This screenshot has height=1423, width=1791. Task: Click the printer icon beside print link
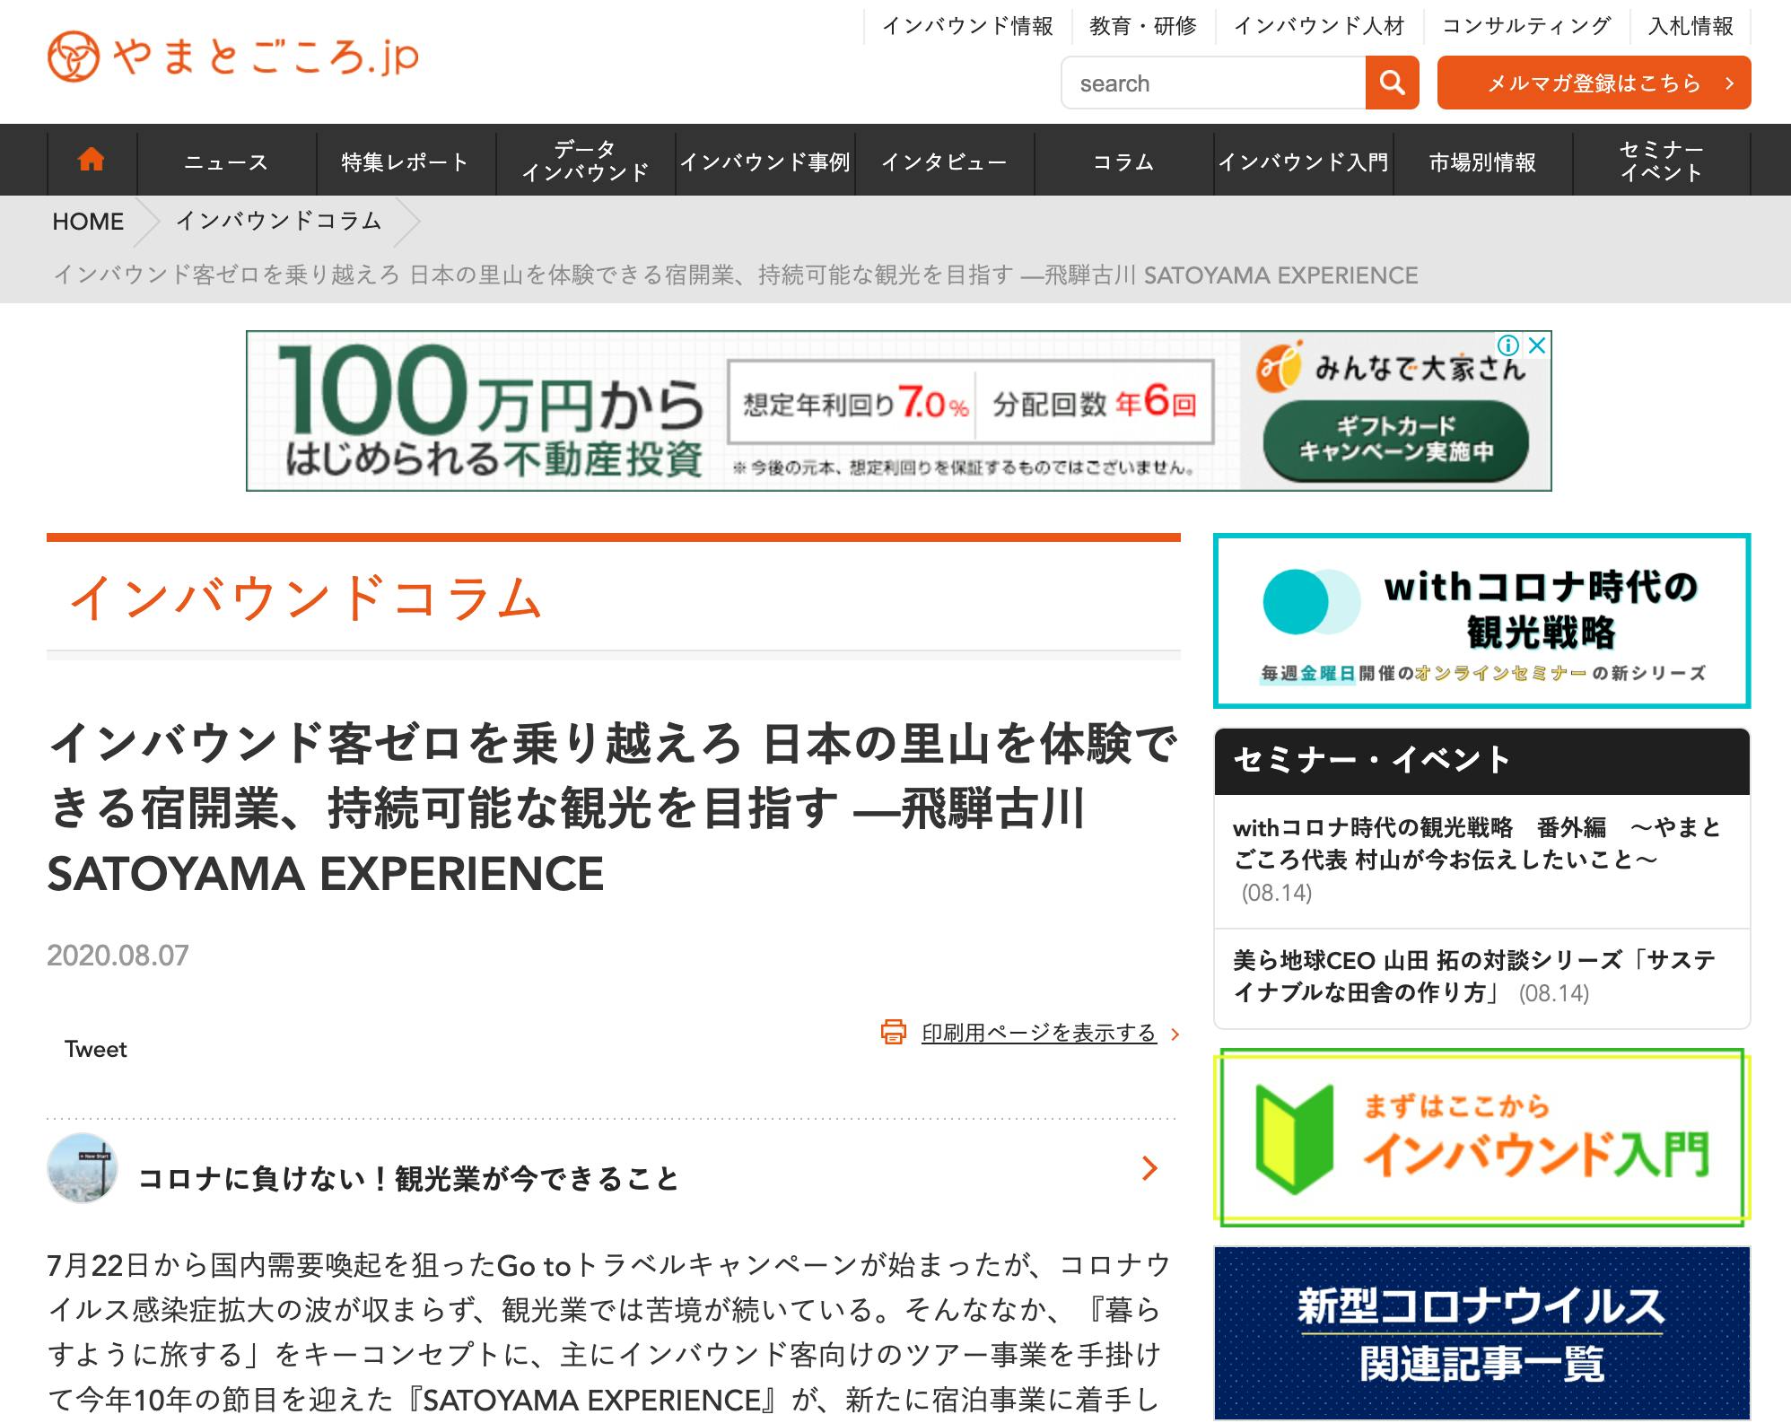point(893,1033)
